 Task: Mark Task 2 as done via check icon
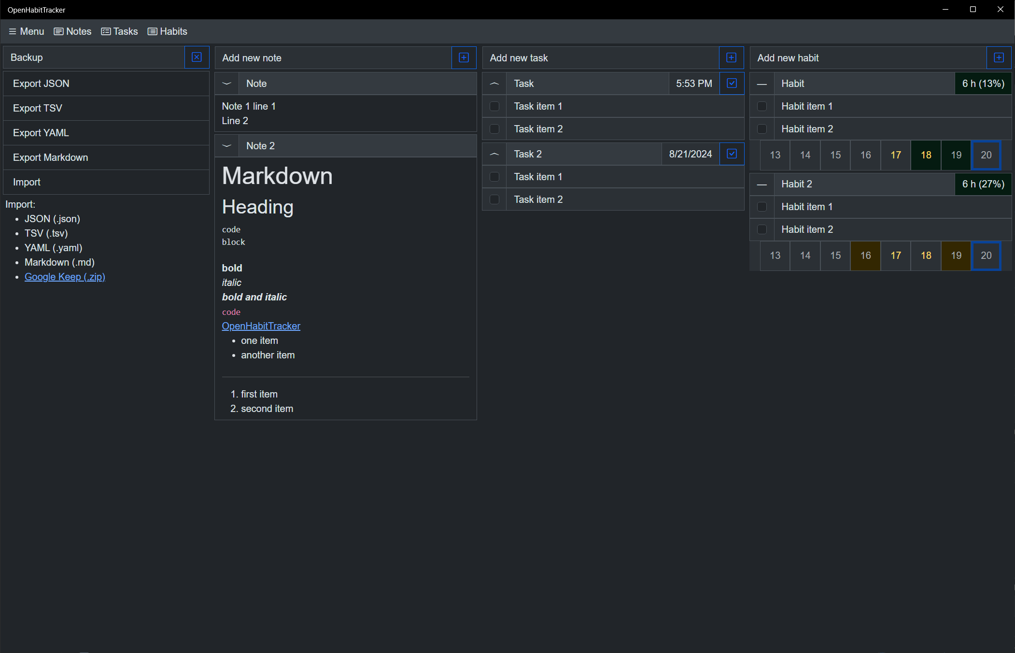732,154
